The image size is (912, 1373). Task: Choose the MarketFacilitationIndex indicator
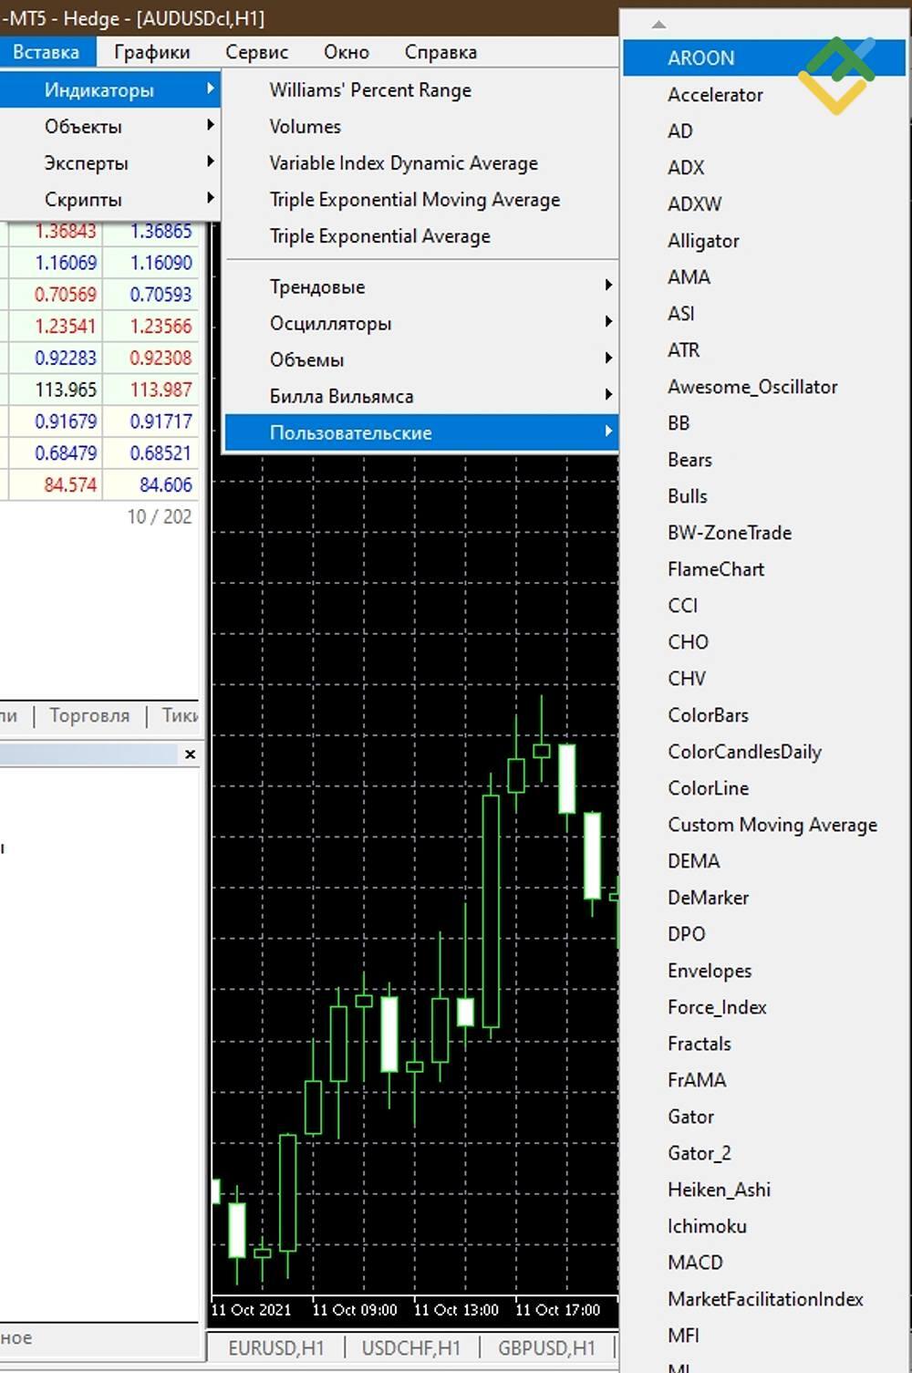point(764,1298)
